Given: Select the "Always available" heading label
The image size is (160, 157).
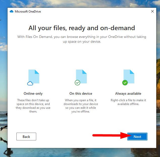Looking at the screenshot, I should 128,93.
